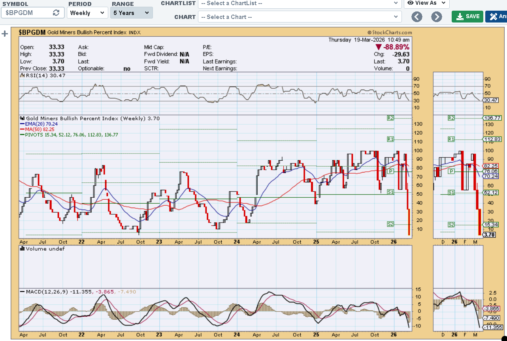
Task: Go to the previous chart arrow
Action: 417,17
